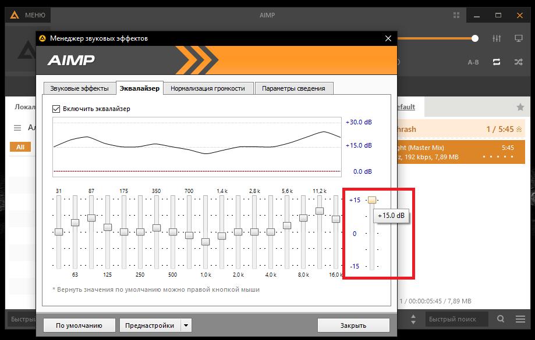Image resolution: width=535 pixels, height=340 pixels.
Task: Open the AIMP МЕНЮ button
Action: click(x=29, y=15)
